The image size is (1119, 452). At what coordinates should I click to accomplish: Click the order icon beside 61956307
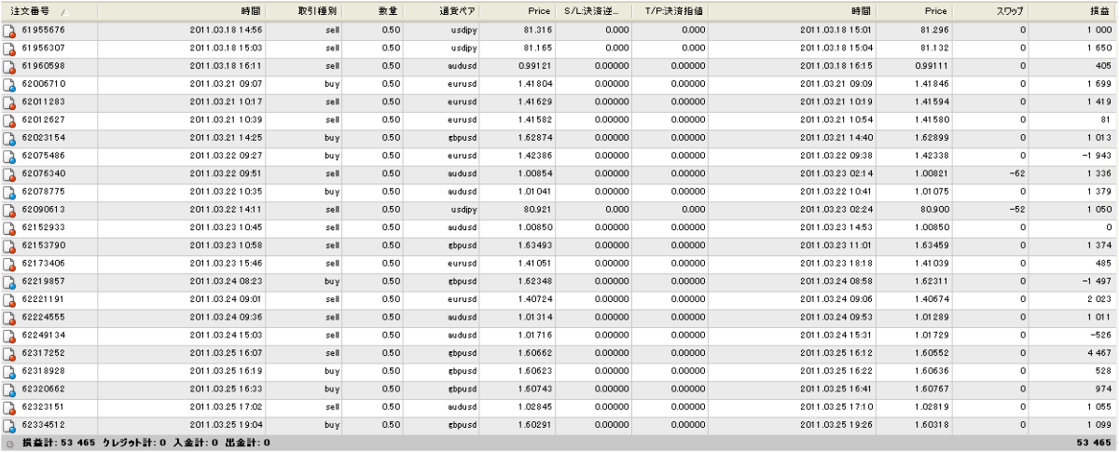(10, 48)
